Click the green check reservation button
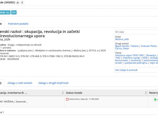The width and height of the screenshot is (158, 118). (155, 100)
